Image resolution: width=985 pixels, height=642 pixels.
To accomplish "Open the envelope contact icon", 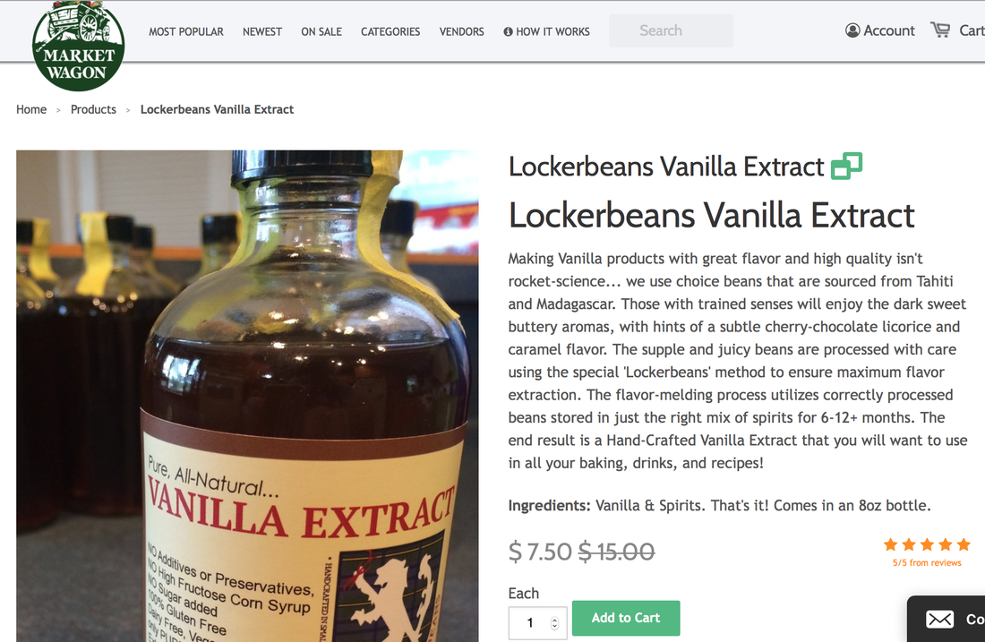I will [x=939, y=620].
